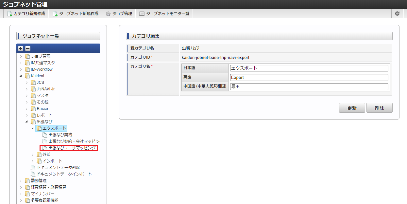The image size is (407, 204).
Task: Click the folder icon next to IM共通マスタ
Action: [x=27, y=63]
